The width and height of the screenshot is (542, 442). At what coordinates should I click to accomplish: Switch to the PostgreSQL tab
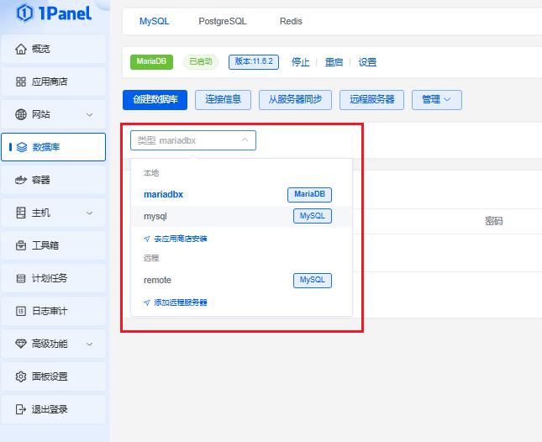pos(222,21)
